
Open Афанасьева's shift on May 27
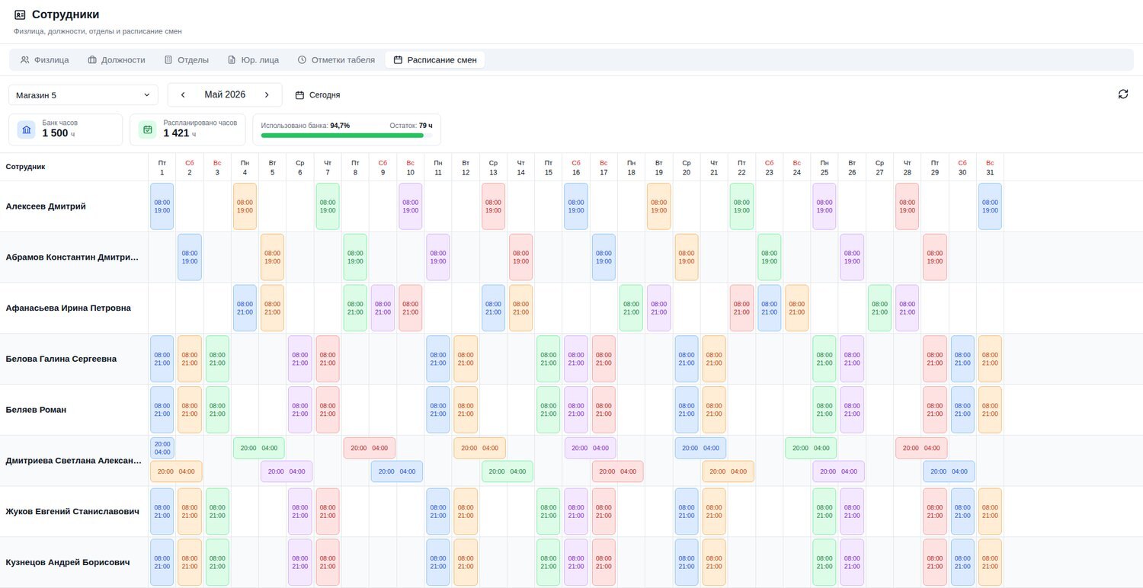(879, 308)
